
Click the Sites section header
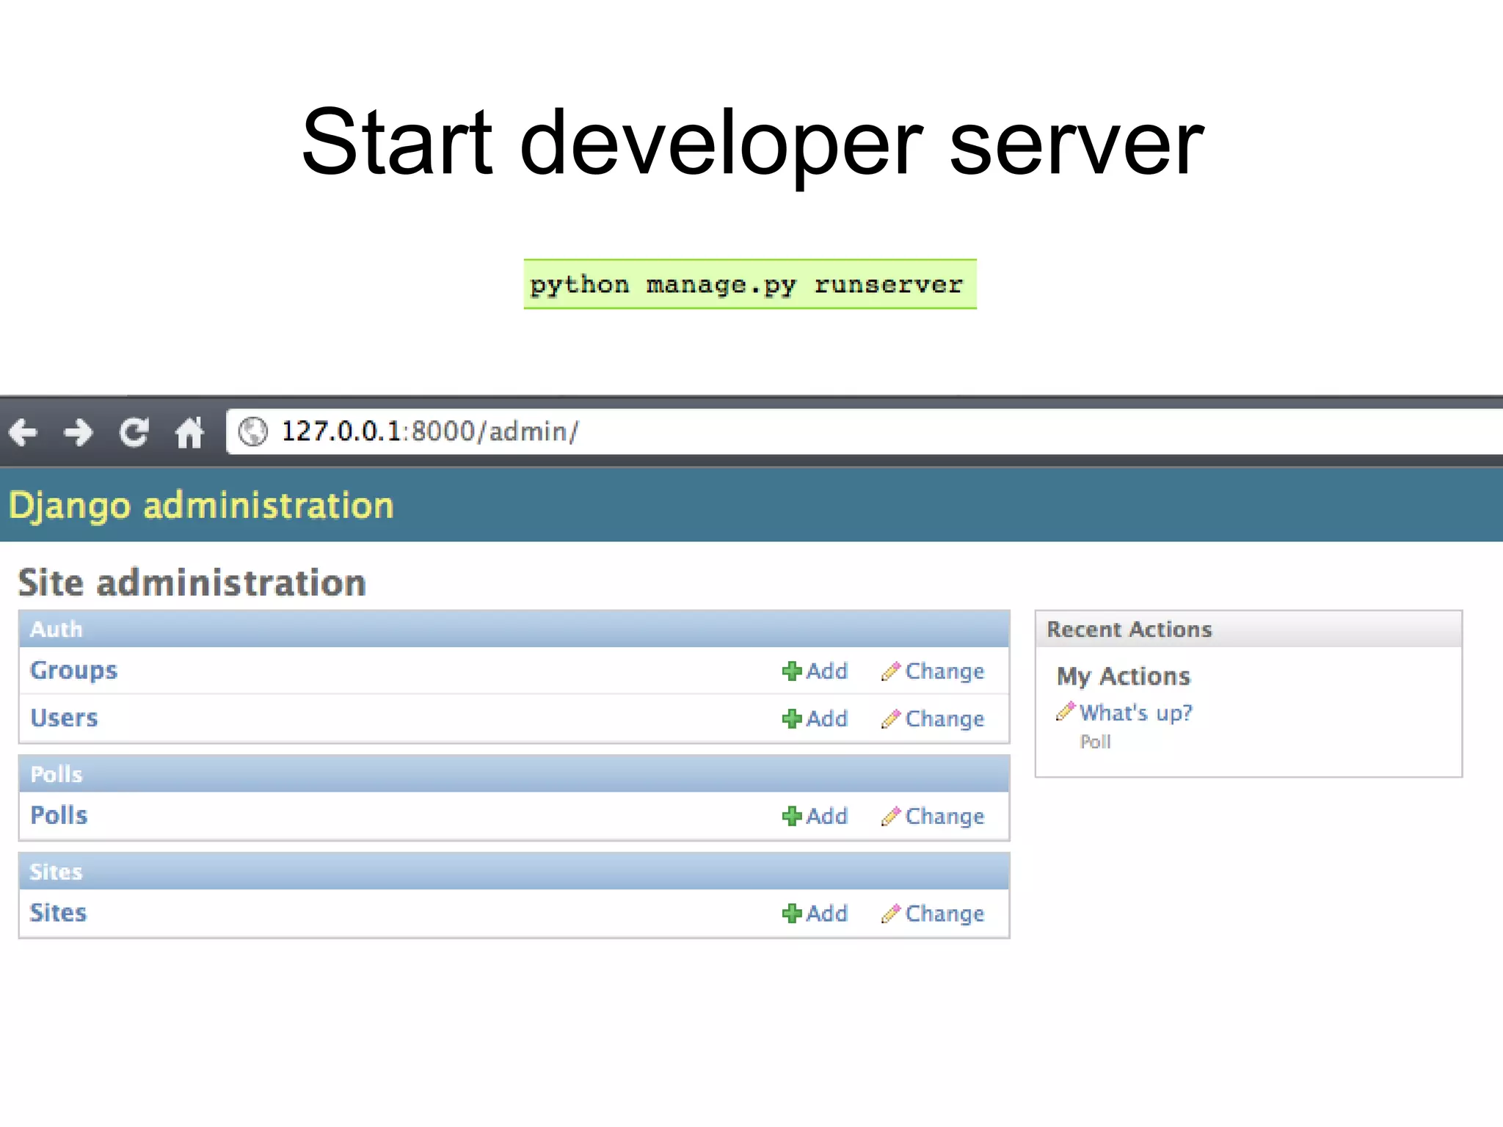click(x=514, y=872)
